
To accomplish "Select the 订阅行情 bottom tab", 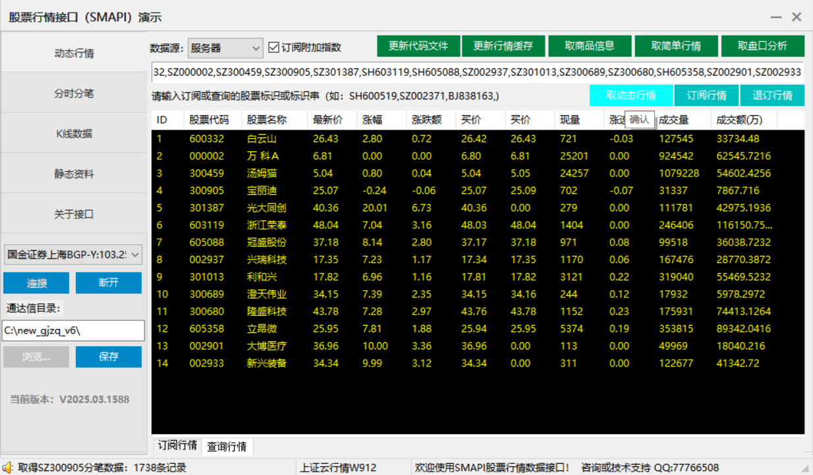I will 177,445.
